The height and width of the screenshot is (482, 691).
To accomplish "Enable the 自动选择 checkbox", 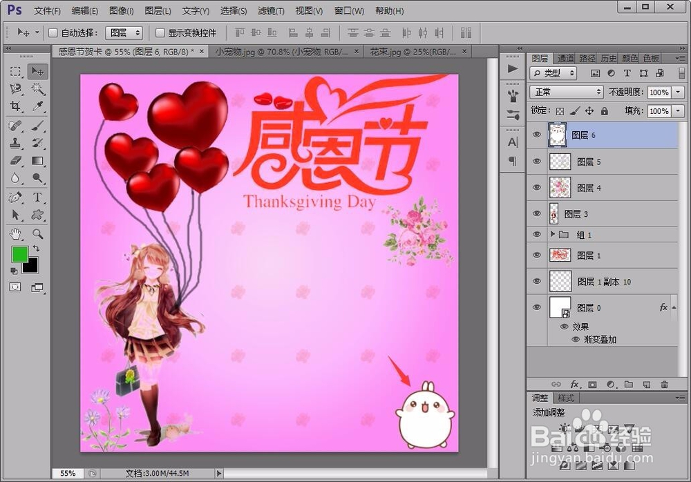I will (53, 32).
